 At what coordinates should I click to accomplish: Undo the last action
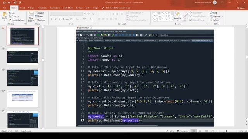9,3
